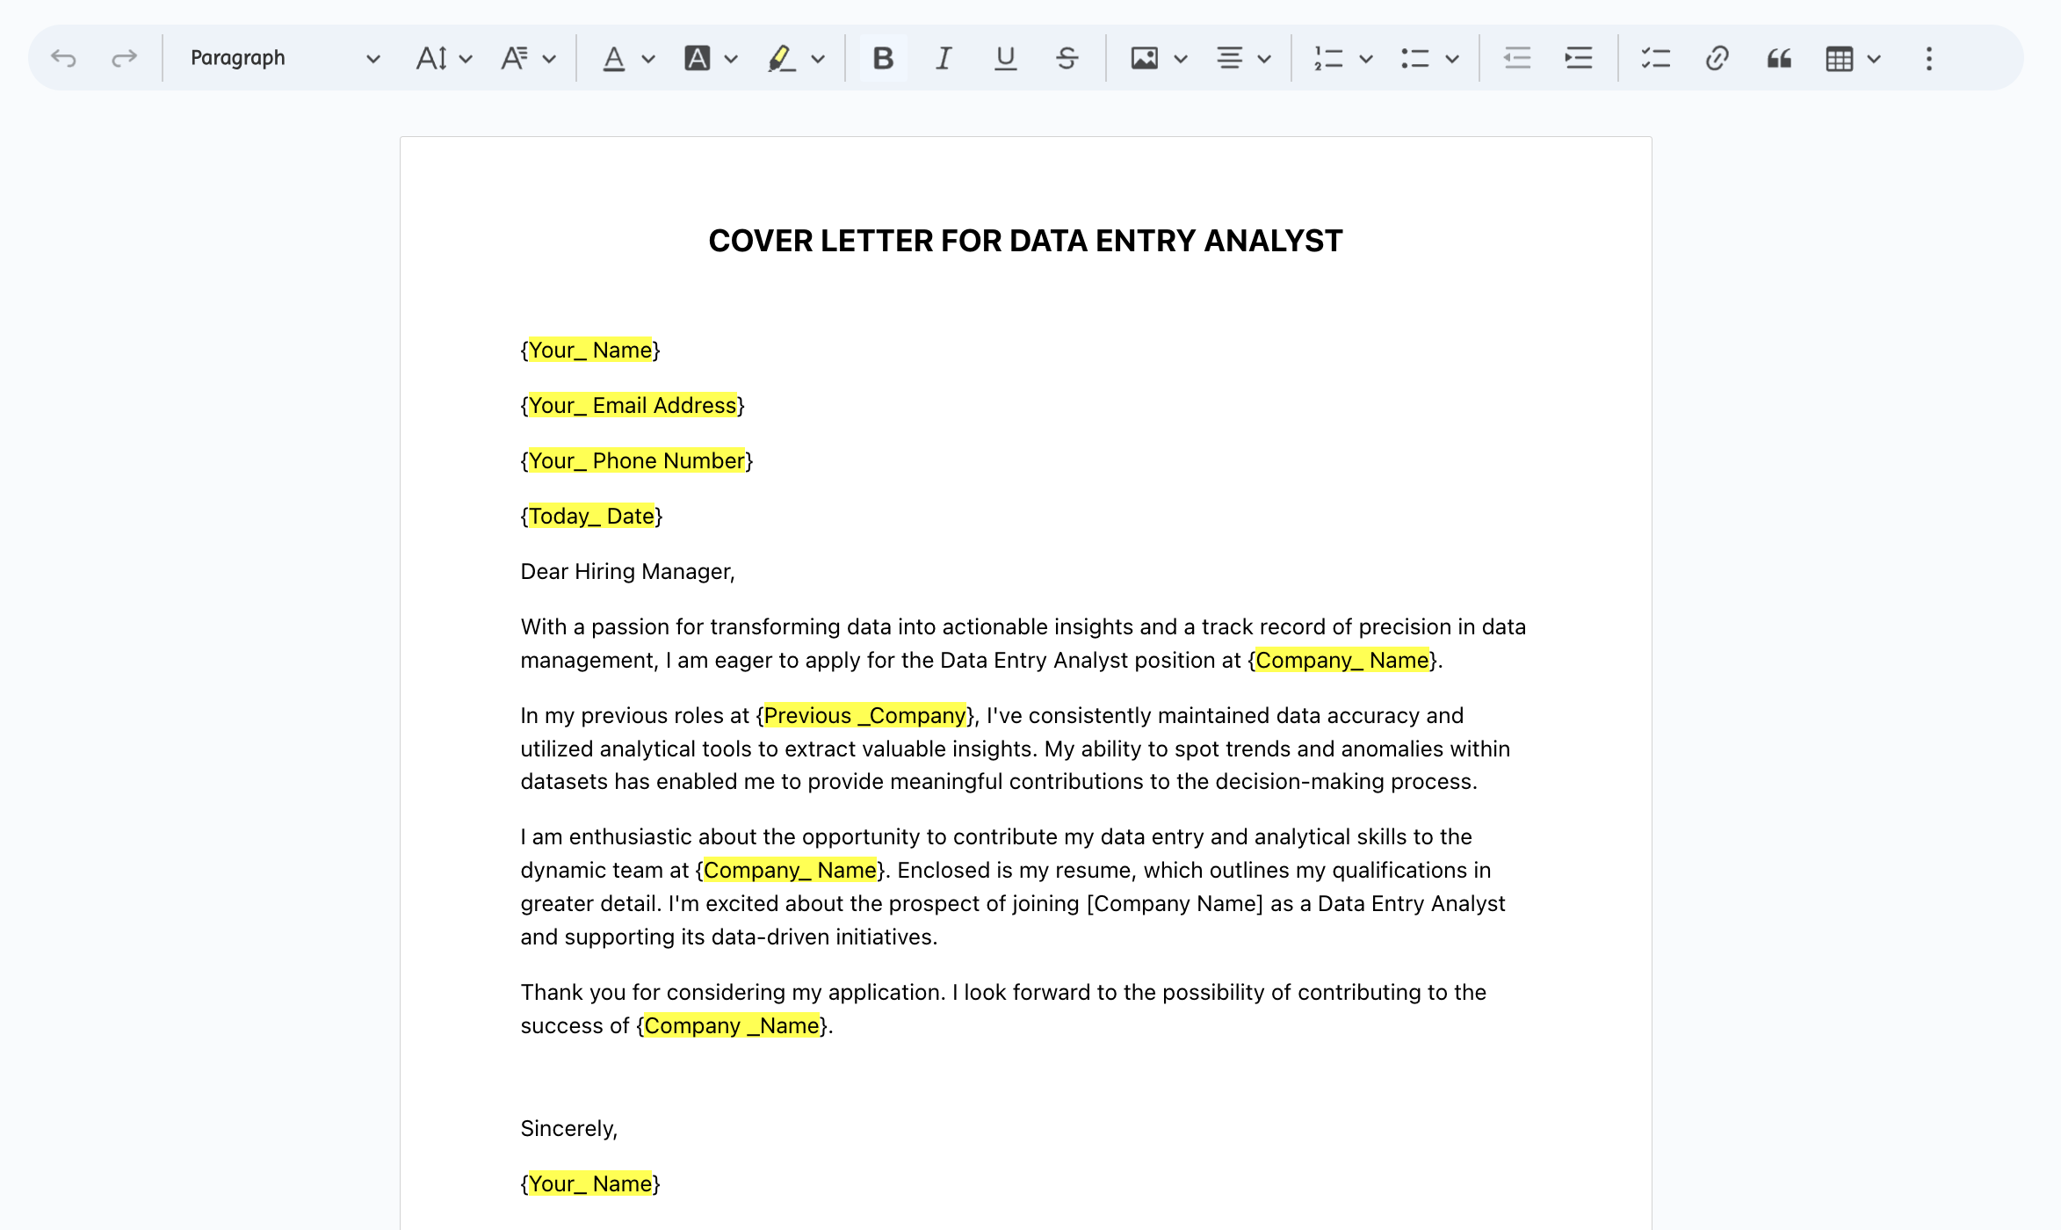Toggle bold formatting
Viewport: 2061px width, 1230px height.
pos(883,58)
